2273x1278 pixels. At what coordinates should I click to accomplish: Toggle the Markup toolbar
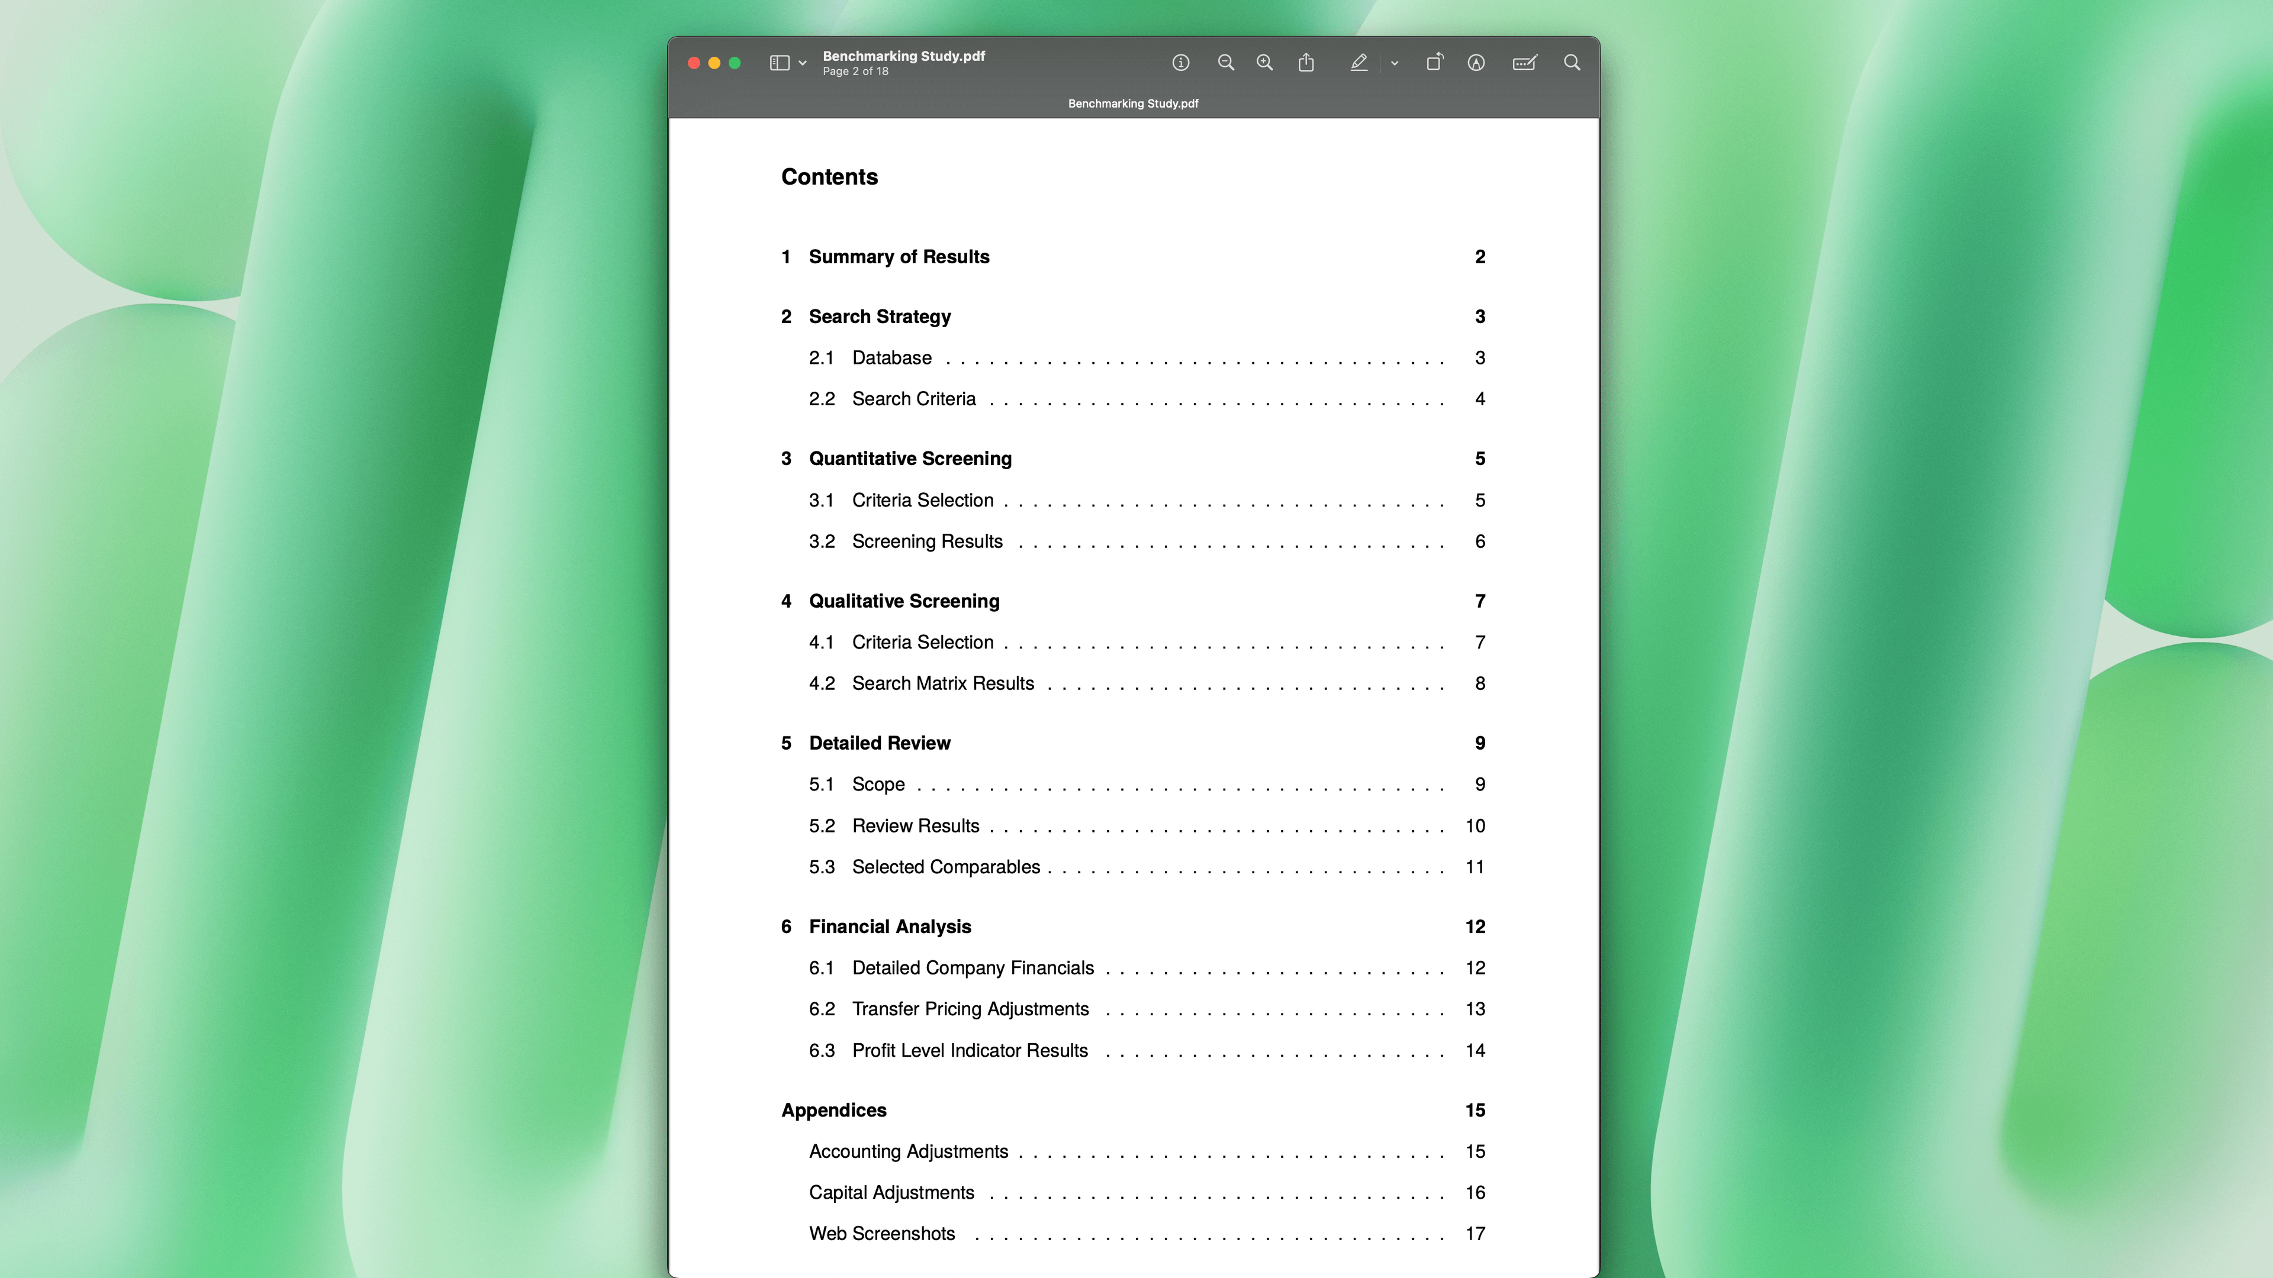pyautogui.click(x=1475, y=62)
